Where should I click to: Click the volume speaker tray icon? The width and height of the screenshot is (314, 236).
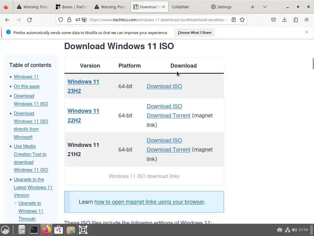[x=294, y=230]
